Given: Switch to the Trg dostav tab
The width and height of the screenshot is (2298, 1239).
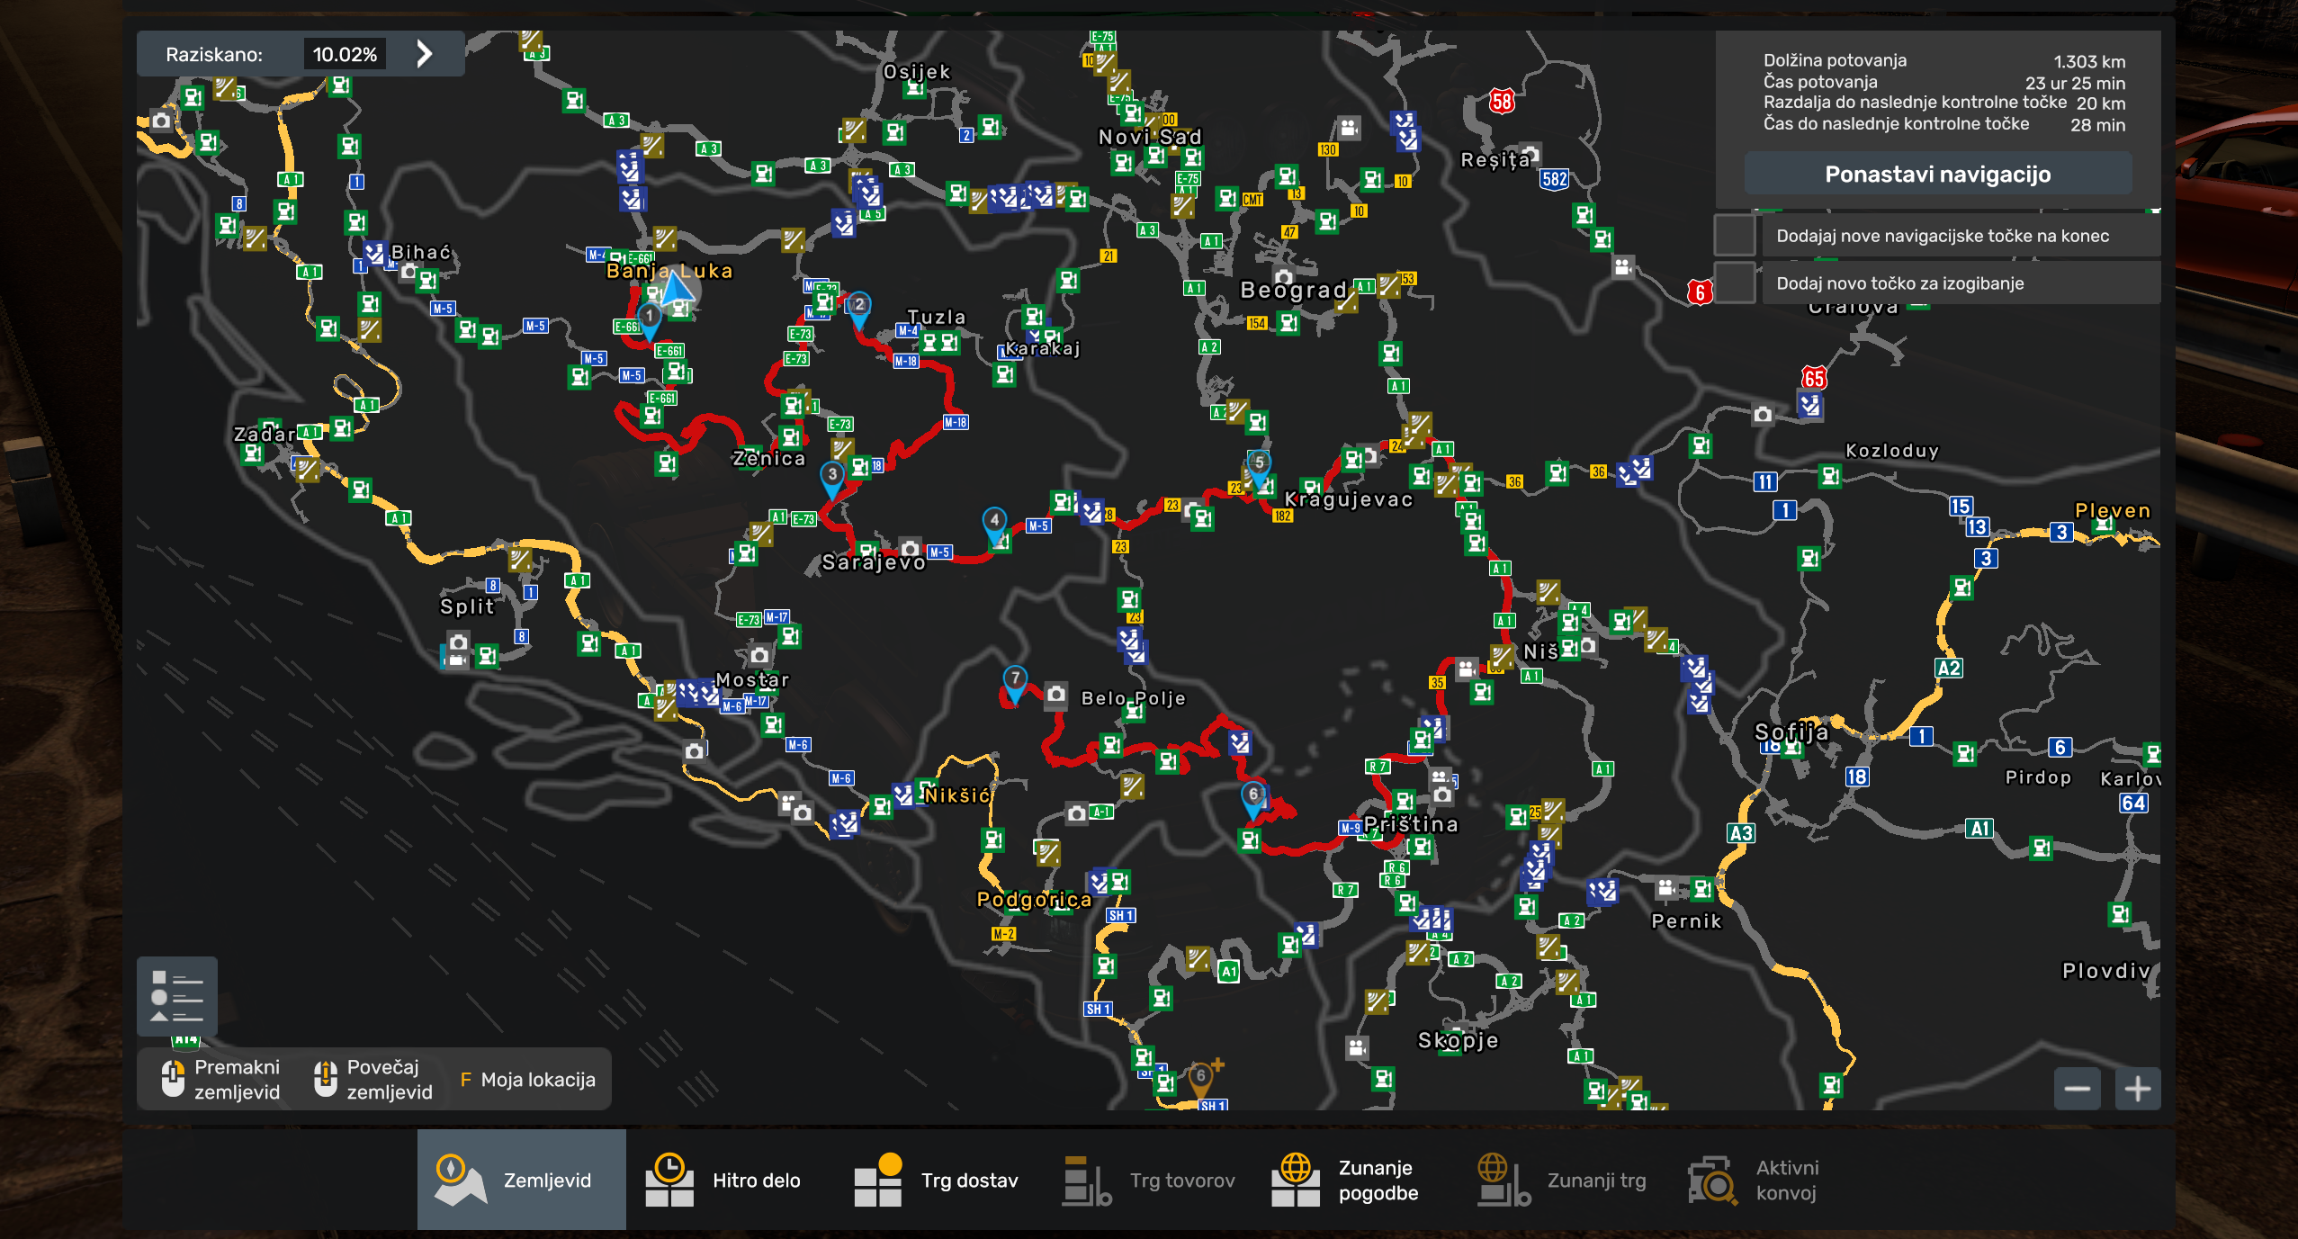Looking at the screenshot, I should click(x=936, y=1180).
